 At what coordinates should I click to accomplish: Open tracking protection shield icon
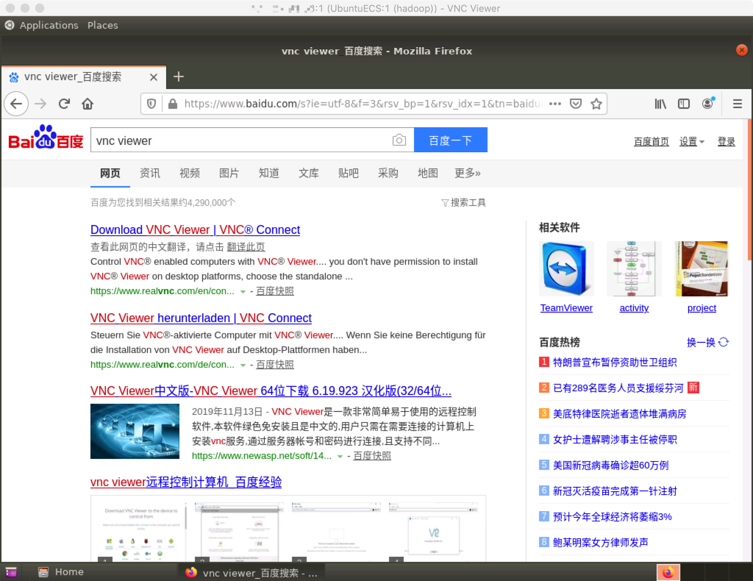pos(151,104)
